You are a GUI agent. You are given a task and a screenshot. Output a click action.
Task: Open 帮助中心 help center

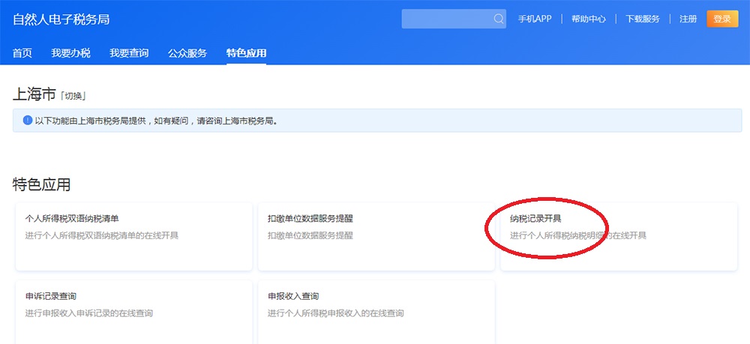(x=588, y=19)
